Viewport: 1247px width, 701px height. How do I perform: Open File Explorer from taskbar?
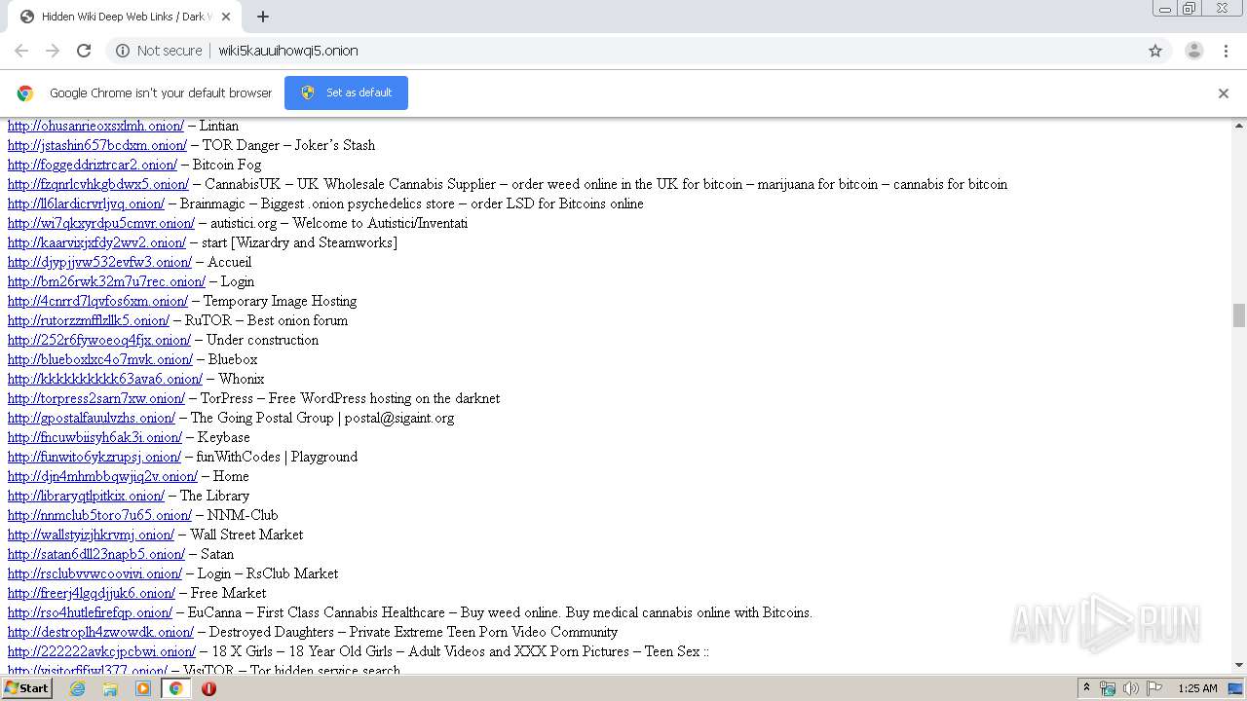(110, 688)
